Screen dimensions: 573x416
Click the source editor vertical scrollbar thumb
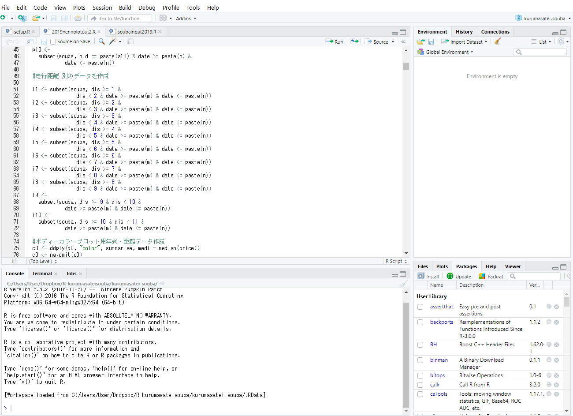[406, 66]
